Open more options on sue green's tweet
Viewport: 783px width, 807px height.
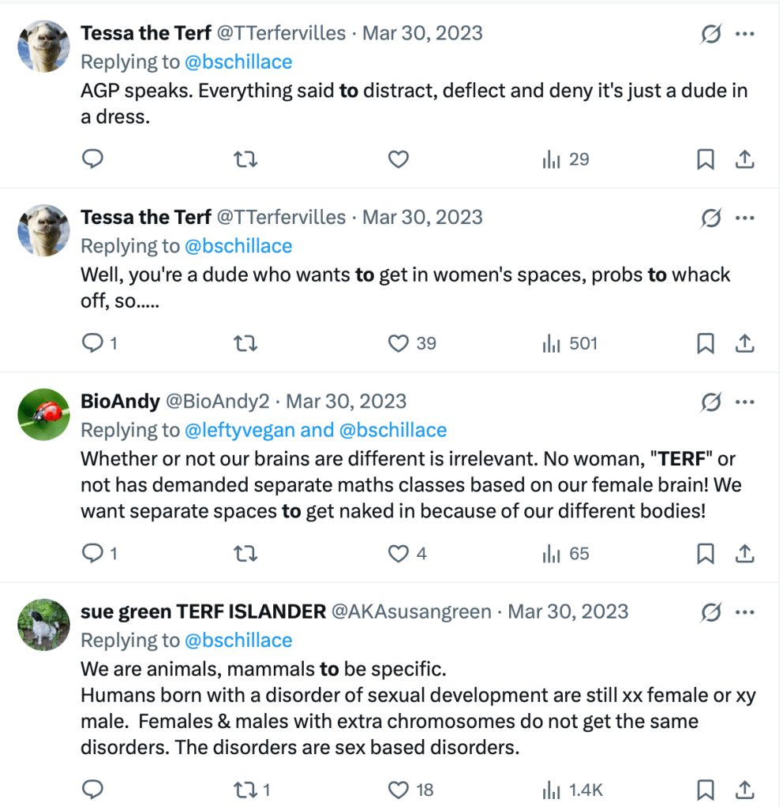[745, 612]
